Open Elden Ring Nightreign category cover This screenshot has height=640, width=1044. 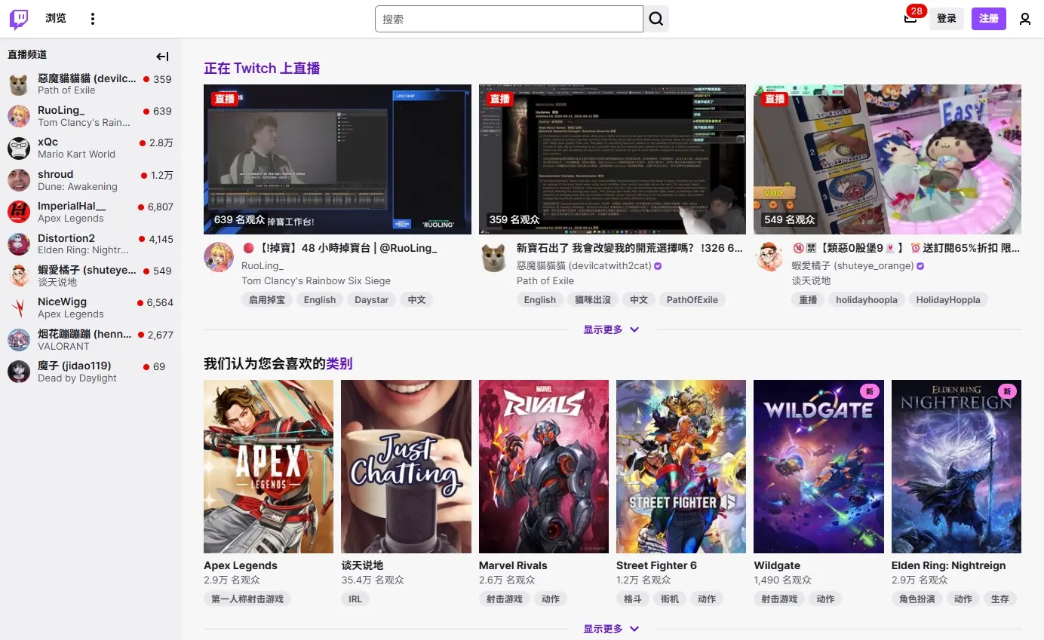pos(956,467)
